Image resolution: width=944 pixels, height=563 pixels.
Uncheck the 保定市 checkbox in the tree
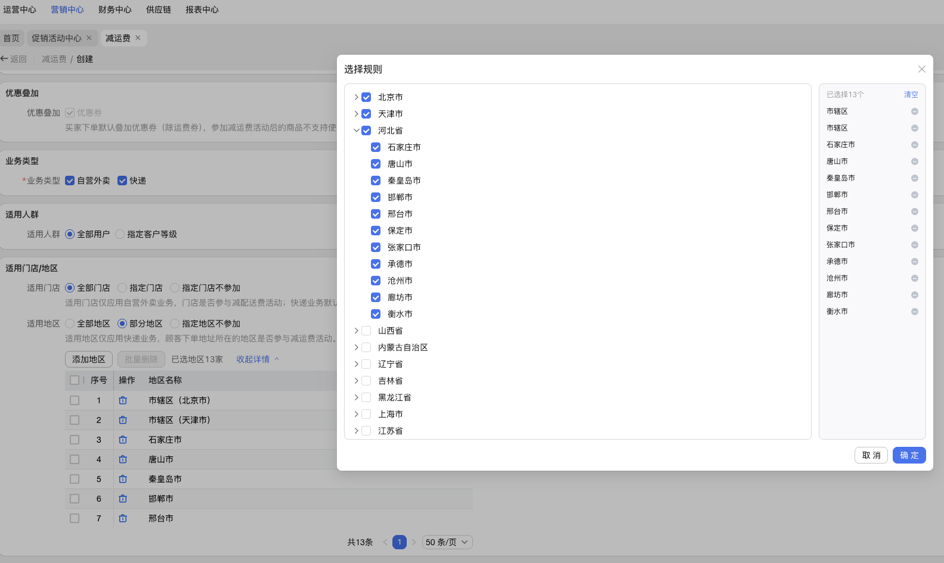(376, 231)
